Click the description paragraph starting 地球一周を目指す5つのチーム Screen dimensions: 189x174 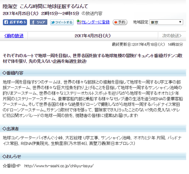point(93,99)
